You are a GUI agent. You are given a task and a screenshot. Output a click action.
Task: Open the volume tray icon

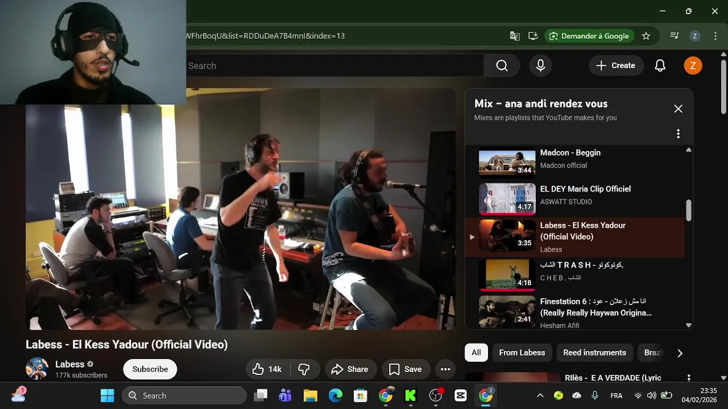pos(652,395)
